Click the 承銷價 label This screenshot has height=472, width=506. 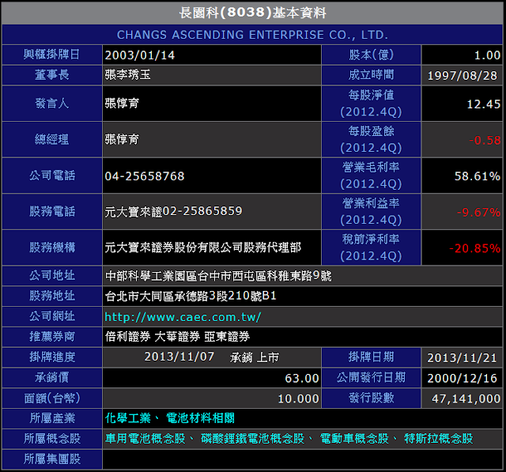coord(51,377)
